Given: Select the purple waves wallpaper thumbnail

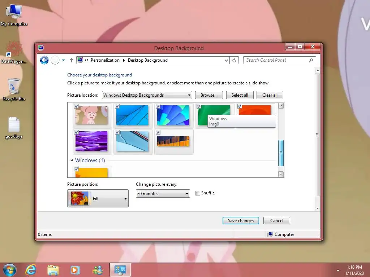Looking at the screenshot, I should tap(91, 141).
